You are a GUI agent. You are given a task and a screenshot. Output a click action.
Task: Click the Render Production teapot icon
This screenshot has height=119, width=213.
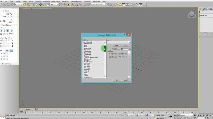click(144, 5)
